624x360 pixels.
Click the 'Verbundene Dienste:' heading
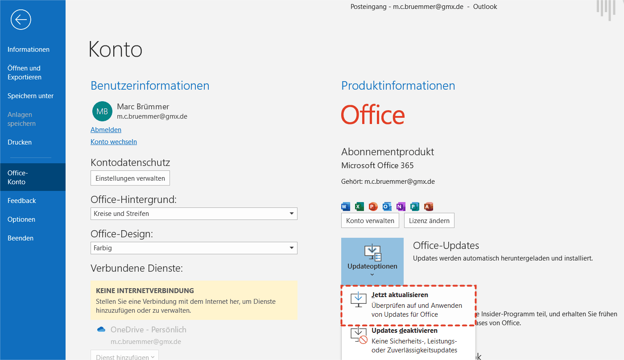point(137,268)
